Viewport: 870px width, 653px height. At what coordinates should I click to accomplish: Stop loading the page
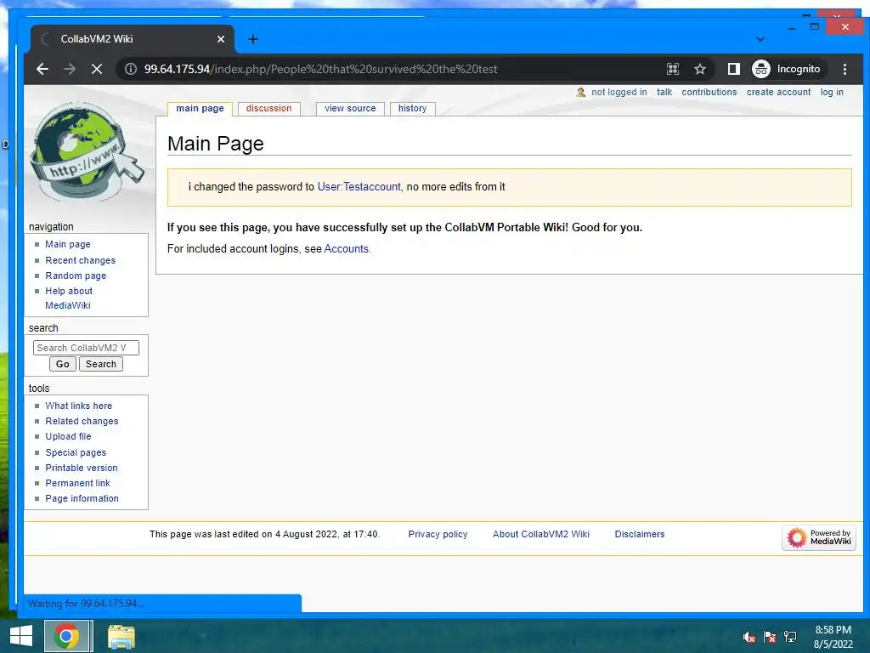pyautogui.click(x=97, y=69)
